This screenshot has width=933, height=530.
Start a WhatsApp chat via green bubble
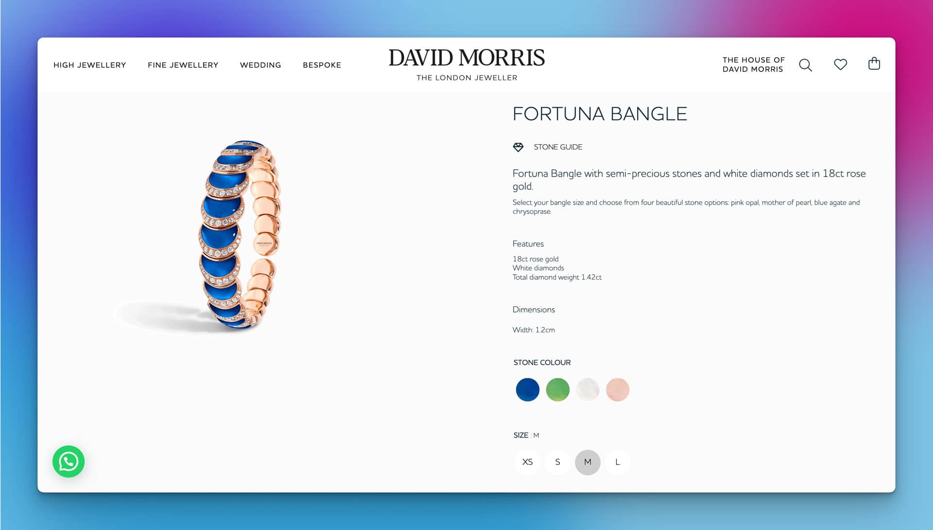[x=69, y=462]
